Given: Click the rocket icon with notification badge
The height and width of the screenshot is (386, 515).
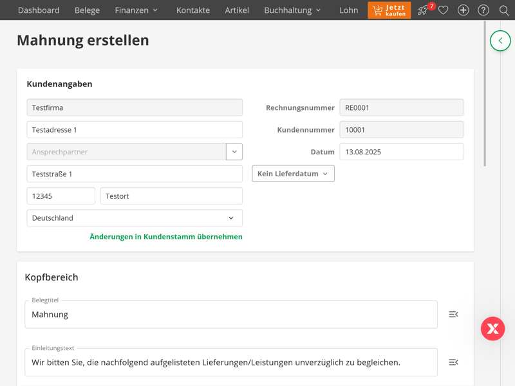Looking at the screenshot, I should click(423, 10).
